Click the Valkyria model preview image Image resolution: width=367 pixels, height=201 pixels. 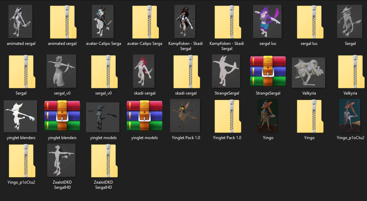pyautogui.click(x=308, y=72)
